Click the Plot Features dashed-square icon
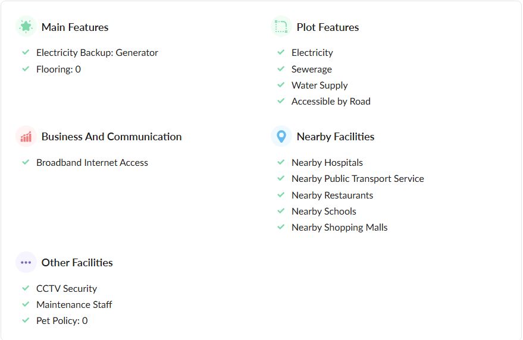Image resolution: width=523 pixels, height=340 pixels. (281, 27)
